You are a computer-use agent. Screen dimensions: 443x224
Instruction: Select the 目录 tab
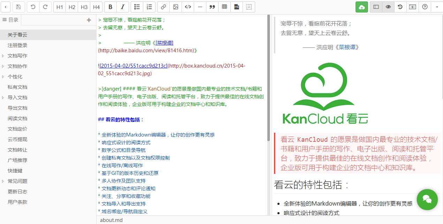click(10, 20)
